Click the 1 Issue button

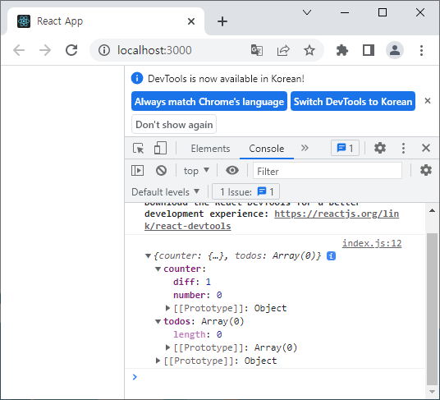246,191
